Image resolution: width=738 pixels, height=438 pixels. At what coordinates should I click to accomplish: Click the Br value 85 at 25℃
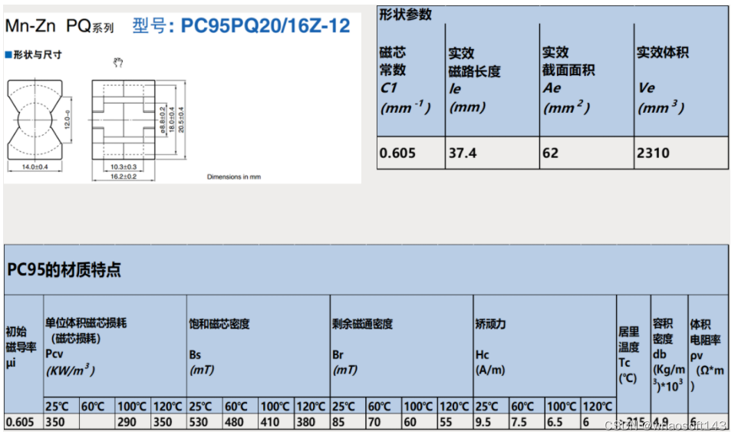point(338,422)
